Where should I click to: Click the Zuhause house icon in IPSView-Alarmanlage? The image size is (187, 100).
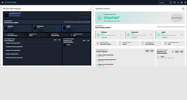pyautogui.click(x=6, y=28)
